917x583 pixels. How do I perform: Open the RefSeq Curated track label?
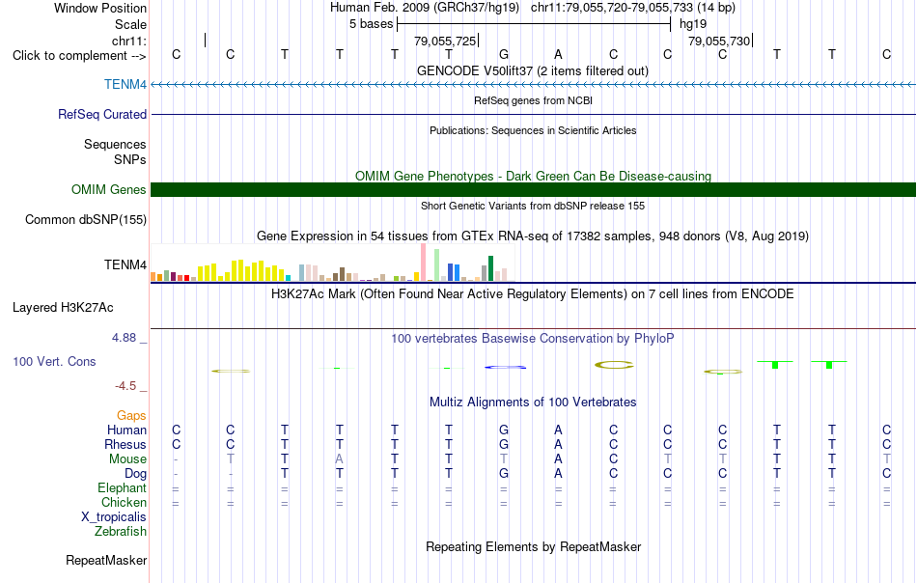coord(102,114)
